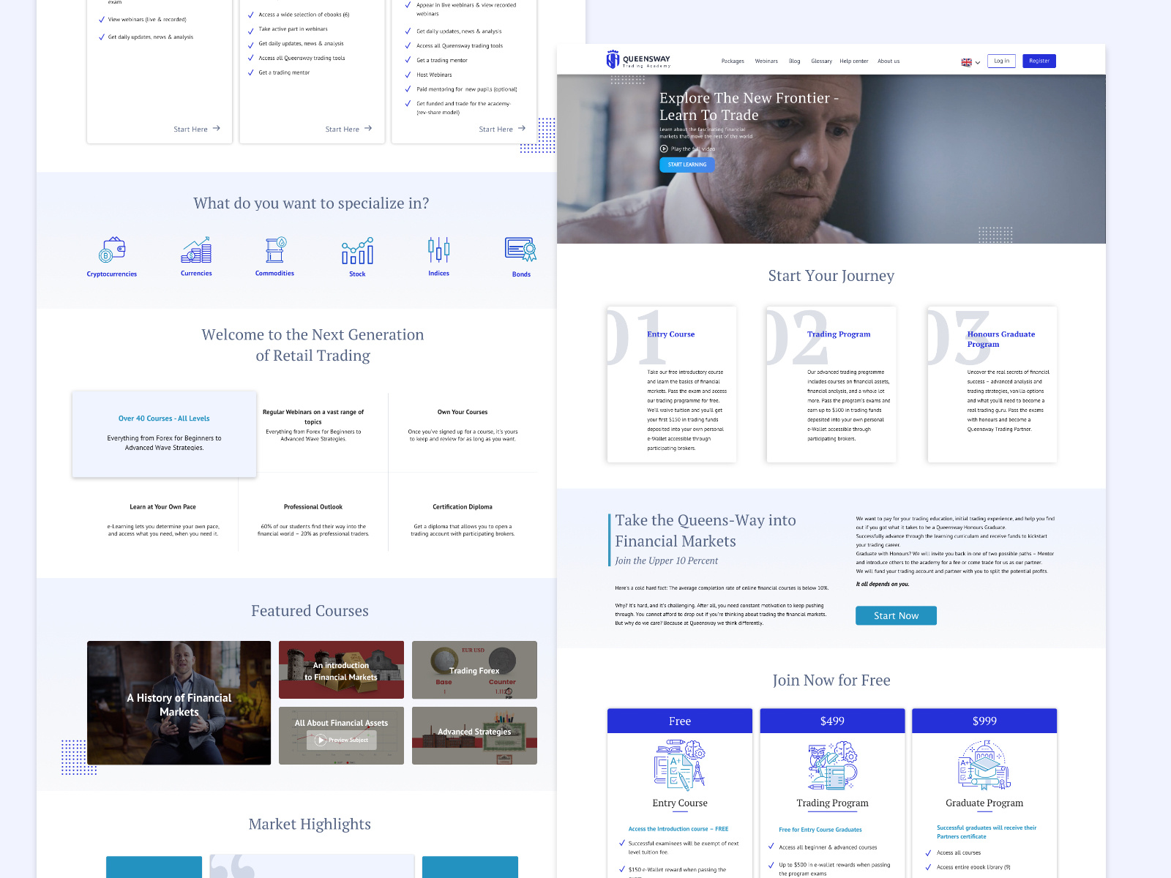Pick the Stock bar chart icon
The width and height of the screenshot is (1171, 878).
(x=357, y=250)
